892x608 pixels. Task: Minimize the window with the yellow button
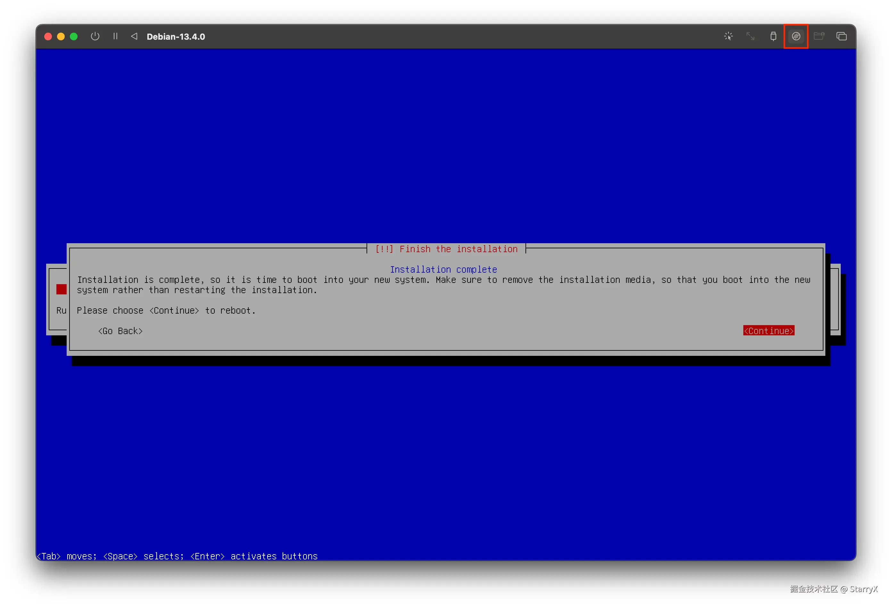coord(61,36)
